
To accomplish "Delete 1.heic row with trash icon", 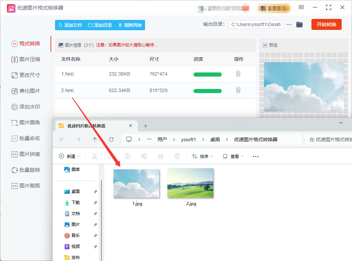I will coord(238,74).
